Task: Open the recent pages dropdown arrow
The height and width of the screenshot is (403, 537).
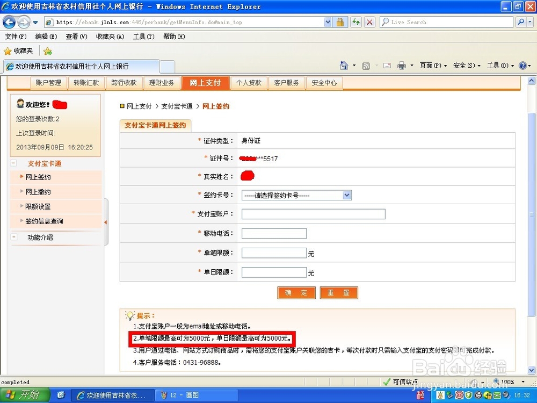Action: pyautogui.click(x=35, y=23)
